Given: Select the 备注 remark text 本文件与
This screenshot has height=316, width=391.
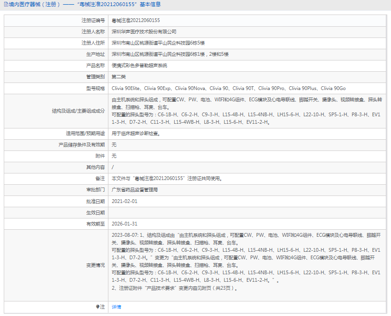Looking at the screenshot, I should point(167,178).
